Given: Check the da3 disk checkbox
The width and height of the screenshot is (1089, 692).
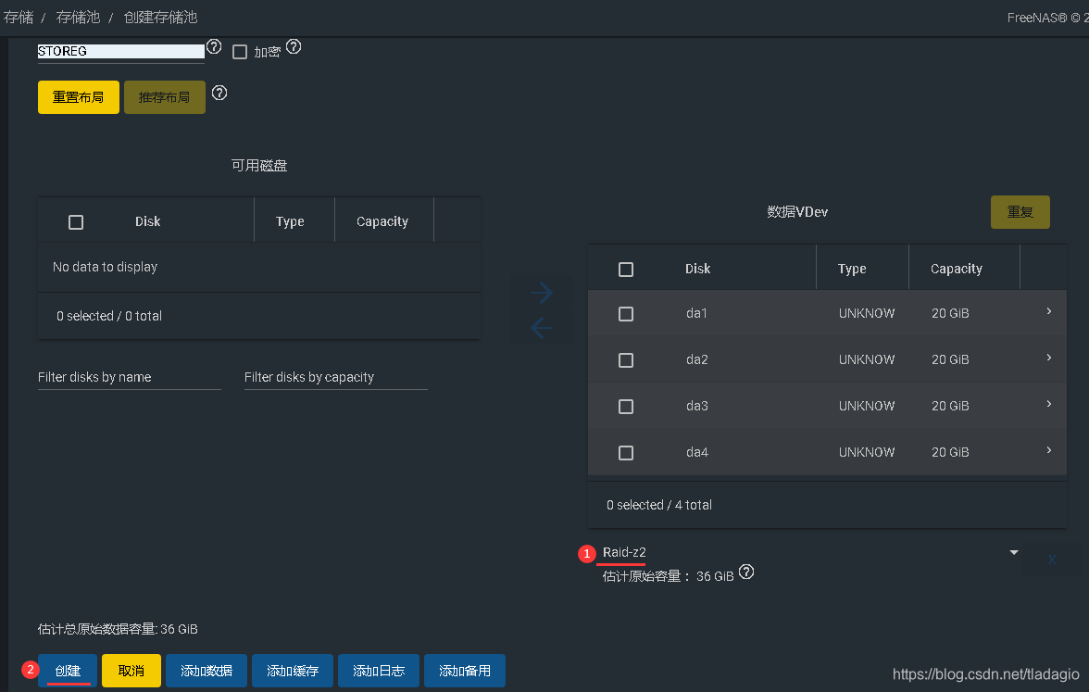Looking at the screenshot, I should click(626, 407).
